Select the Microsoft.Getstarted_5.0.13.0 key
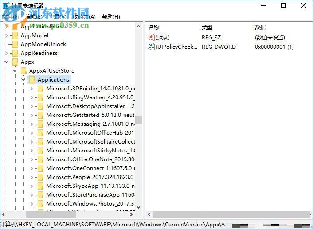The image size is (313, 229). point(90,115)
